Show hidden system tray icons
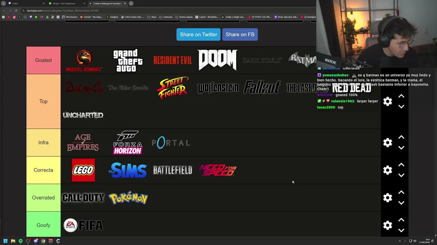 (x=400, y=241)
